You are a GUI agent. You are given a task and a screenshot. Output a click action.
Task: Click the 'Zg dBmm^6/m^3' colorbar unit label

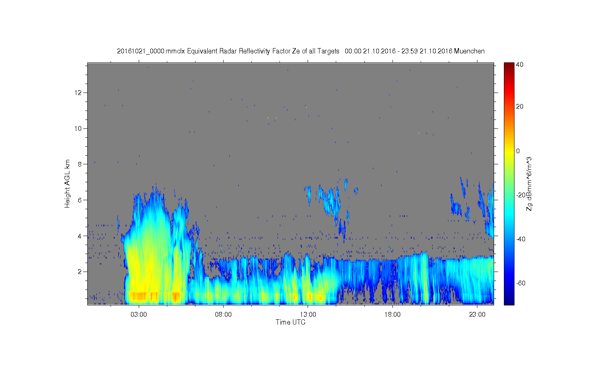tap(530, 183)
